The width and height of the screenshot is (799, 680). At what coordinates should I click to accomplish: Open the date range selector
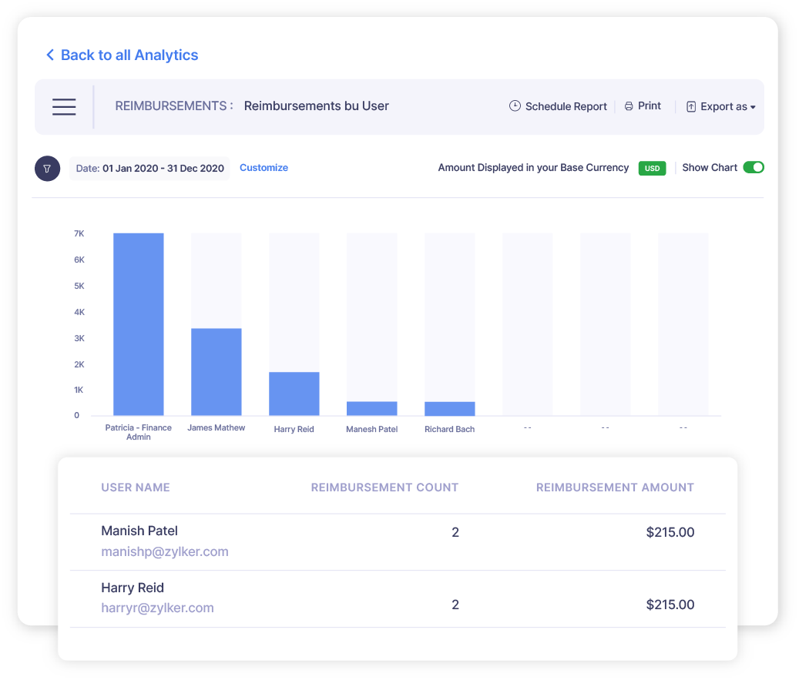click(149, 168)
